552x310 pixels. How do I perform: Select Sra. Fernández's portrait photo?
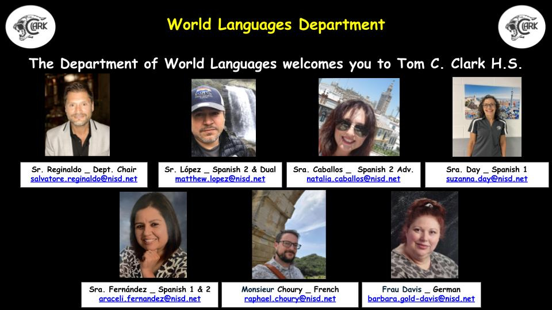coord(153,235)
